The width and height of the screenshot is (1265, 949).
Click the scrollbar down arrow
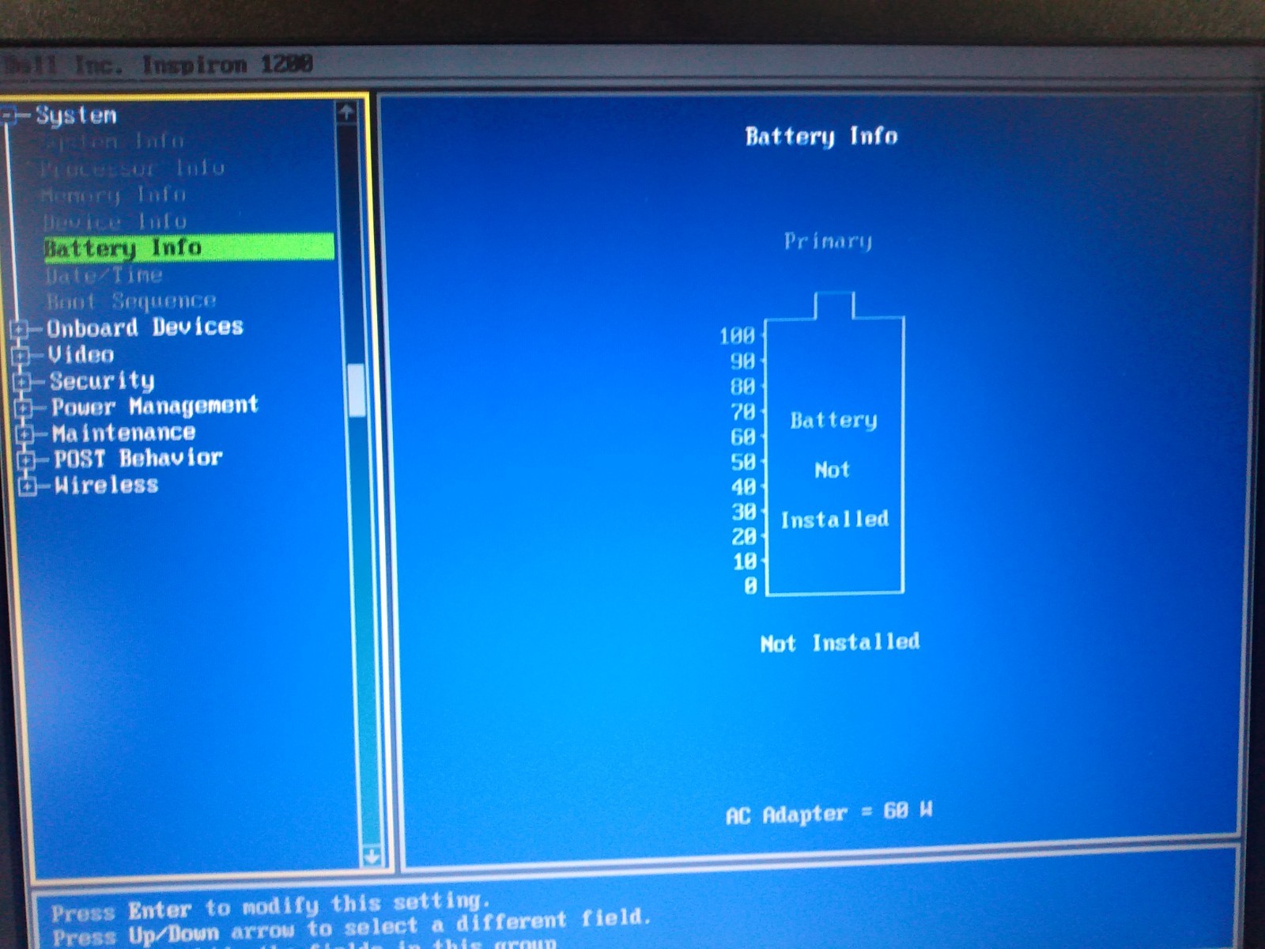click(x=371, y=856)
